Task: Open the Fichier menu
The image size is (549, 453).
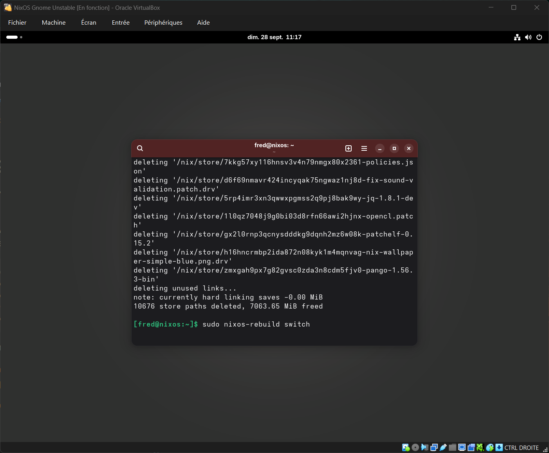Action: pos(17,23)
